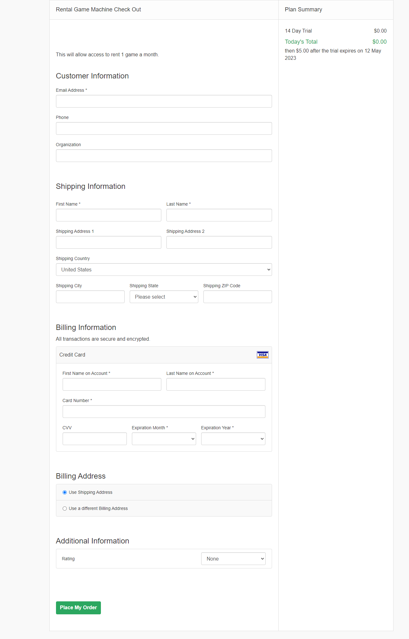Click the shipping First Name field
This screenshot has height=639, width=409.
point(108,215)
